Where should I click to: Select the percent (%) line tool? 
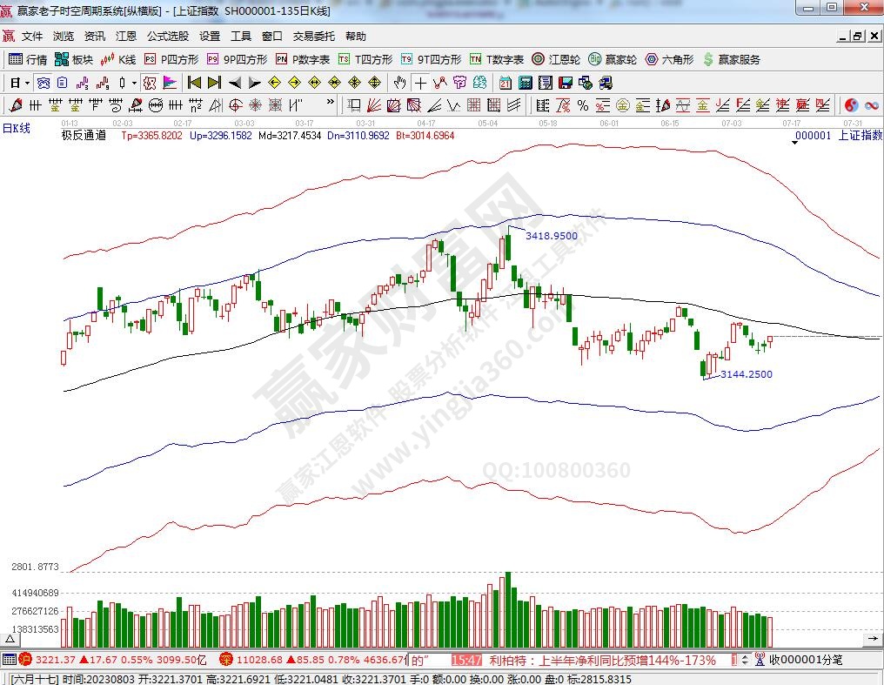(582, 105)
